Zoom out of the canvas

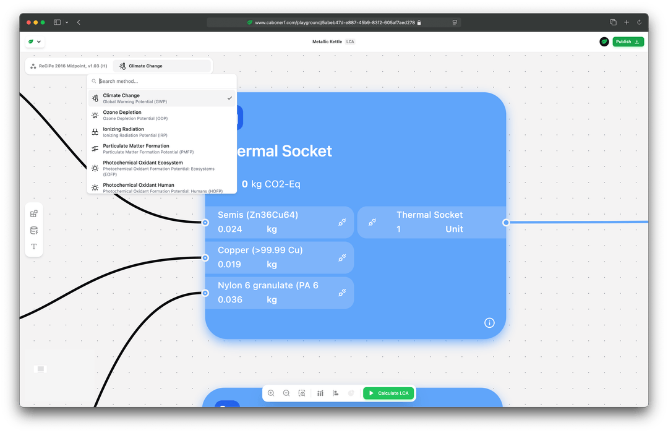point(286,393)
